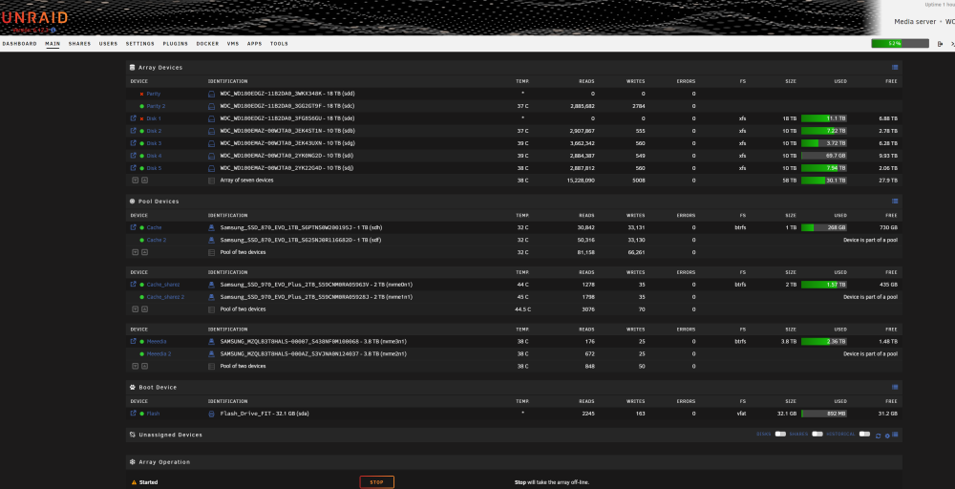Toggle the Disks switch in Unassigned Devices
The height and width of the screenshot is (489, 955).
point(780,435)
